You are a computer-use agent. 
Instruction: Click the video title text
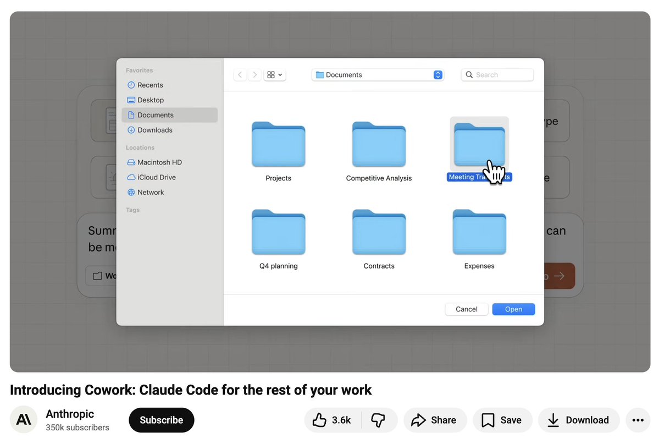191,390
